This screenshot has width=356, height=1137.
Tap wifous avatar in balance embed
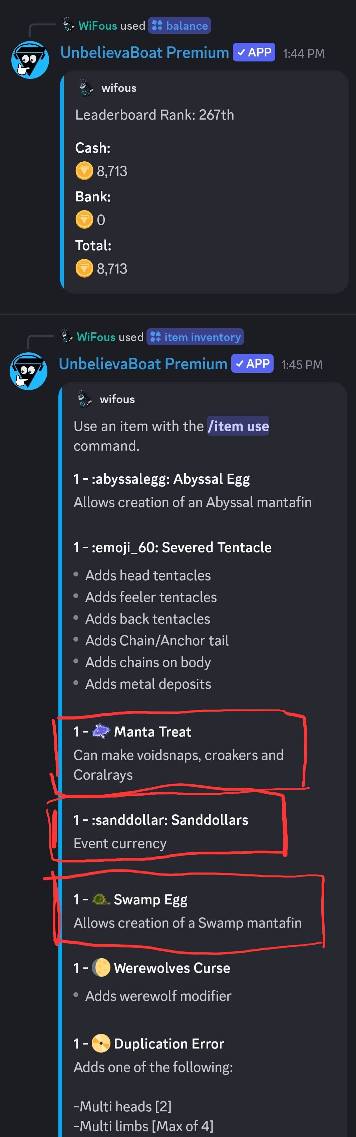tap(86, 88)
